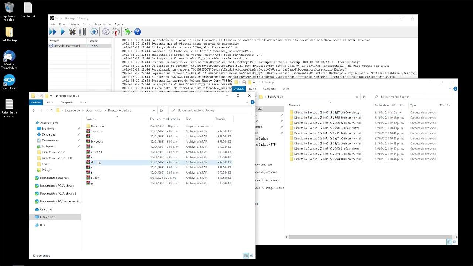Image resolution: width=473 pixels, height=266 pixels.
Task: Abort the running backup with X icon
Action: (x=72, y=32)
